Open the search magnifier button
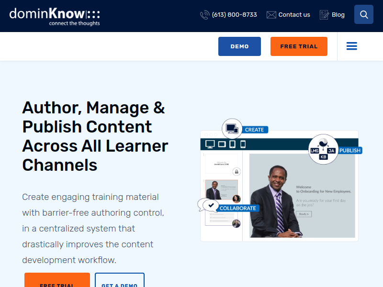The image size is (383, 287). point(363,14)
